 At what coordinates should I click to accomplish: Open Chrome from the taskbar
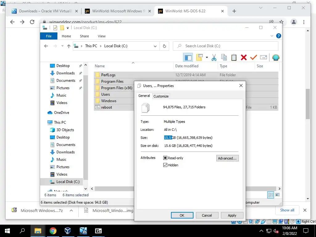[53, 231]
